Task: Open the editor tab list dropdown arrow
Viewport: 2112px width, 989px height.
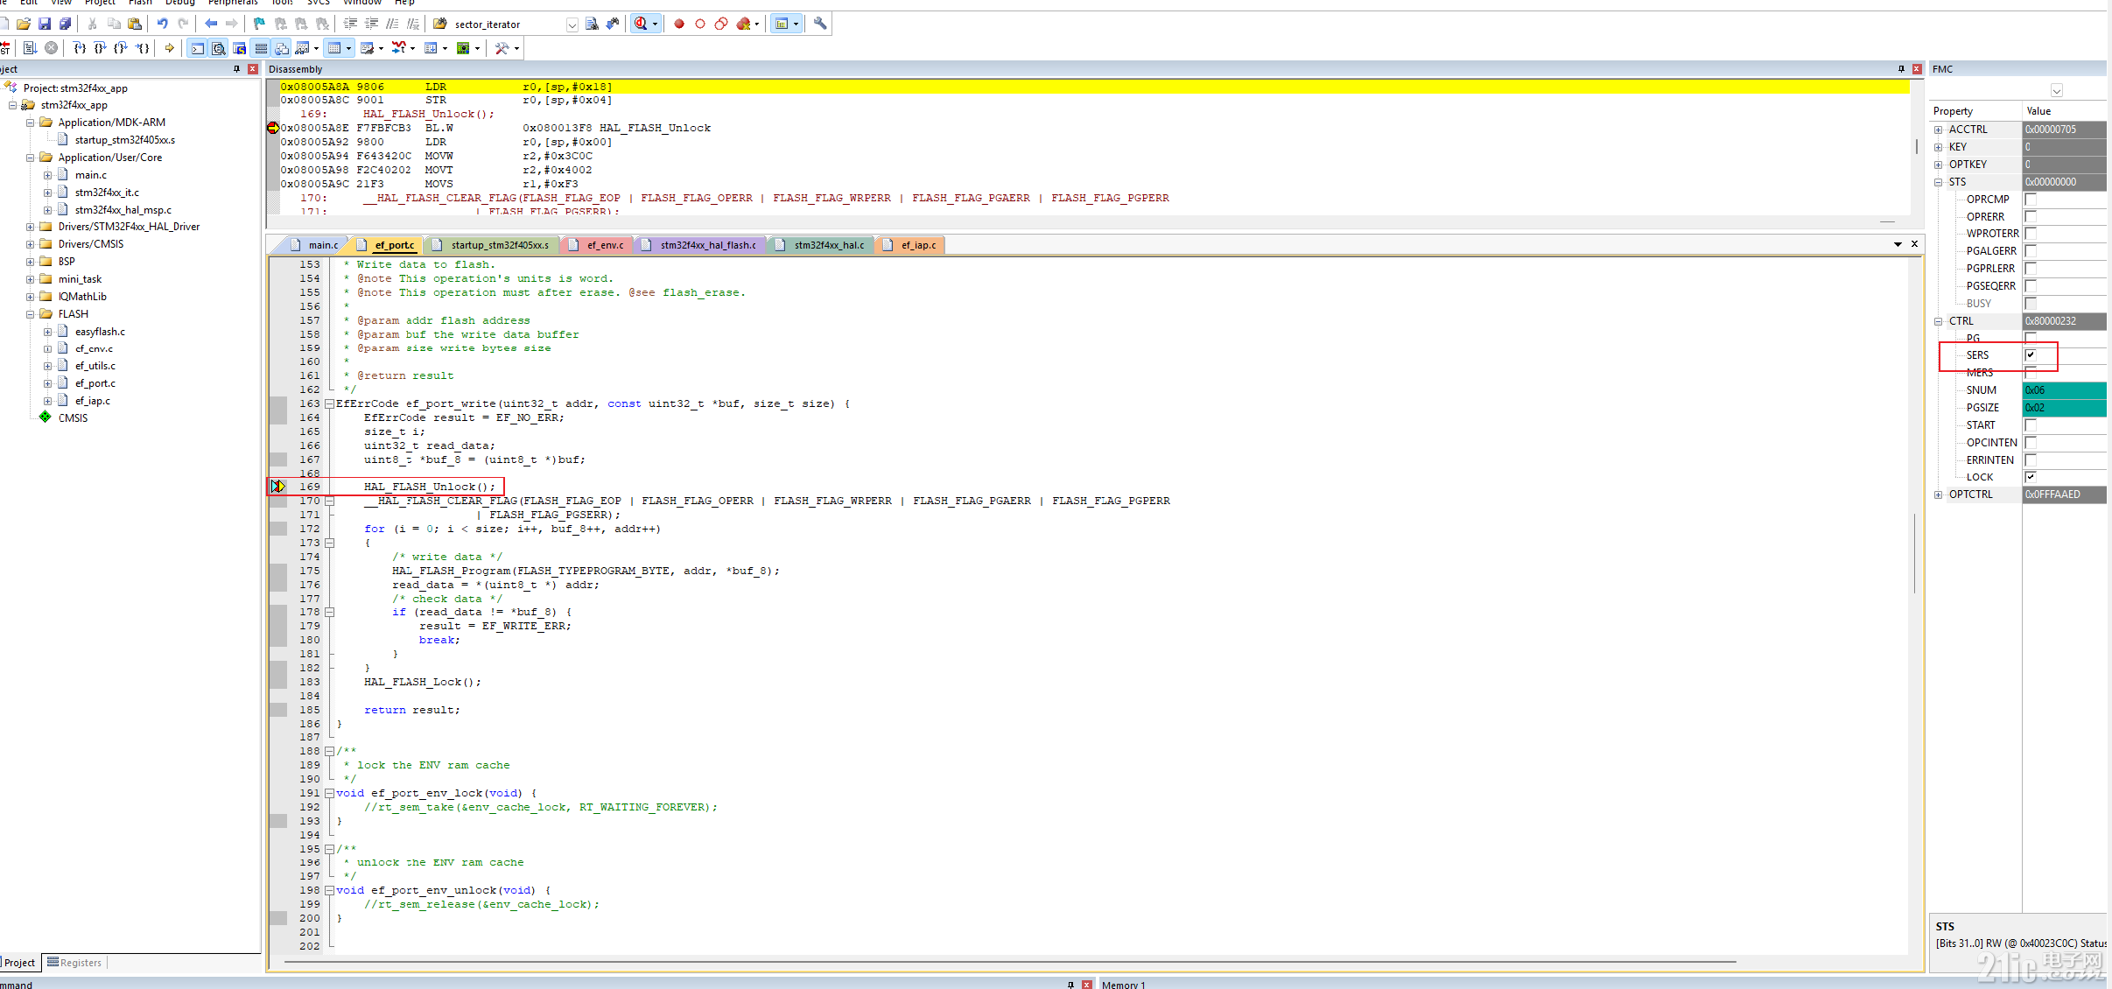Action: (x=1898, y=244)
